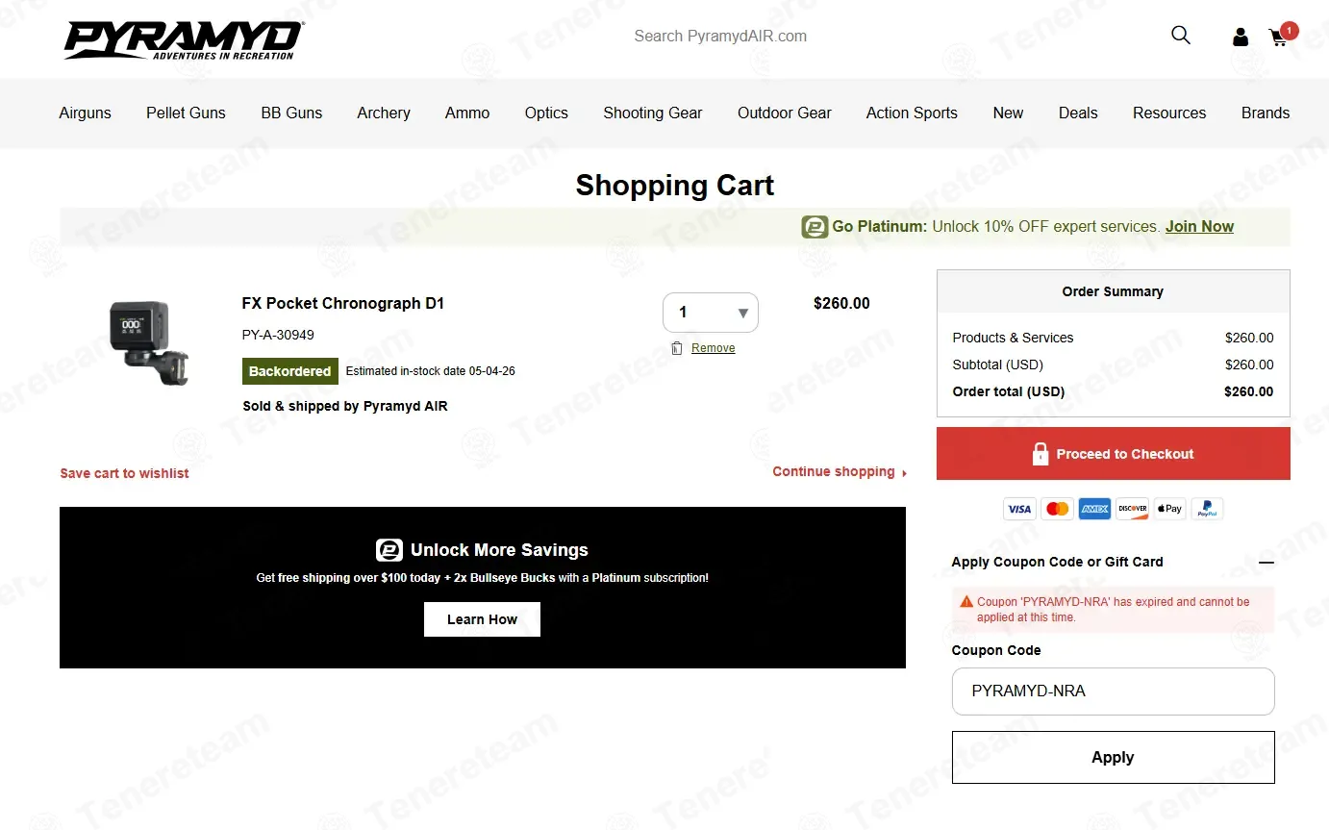1329x830 pixels.
Task: Open the Pyramyd logo homepage
Action: pyautogui.click(x=184, y=40)
